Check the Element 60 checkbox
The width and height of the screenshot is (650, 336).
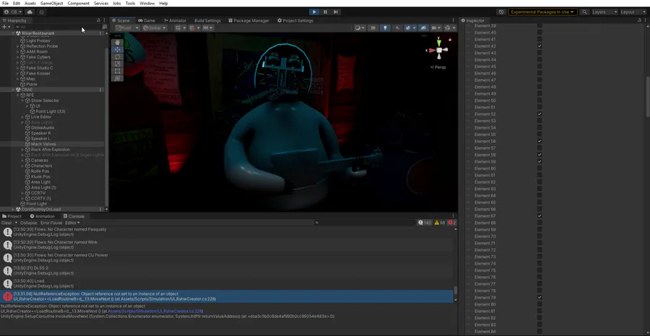(539, 168)
